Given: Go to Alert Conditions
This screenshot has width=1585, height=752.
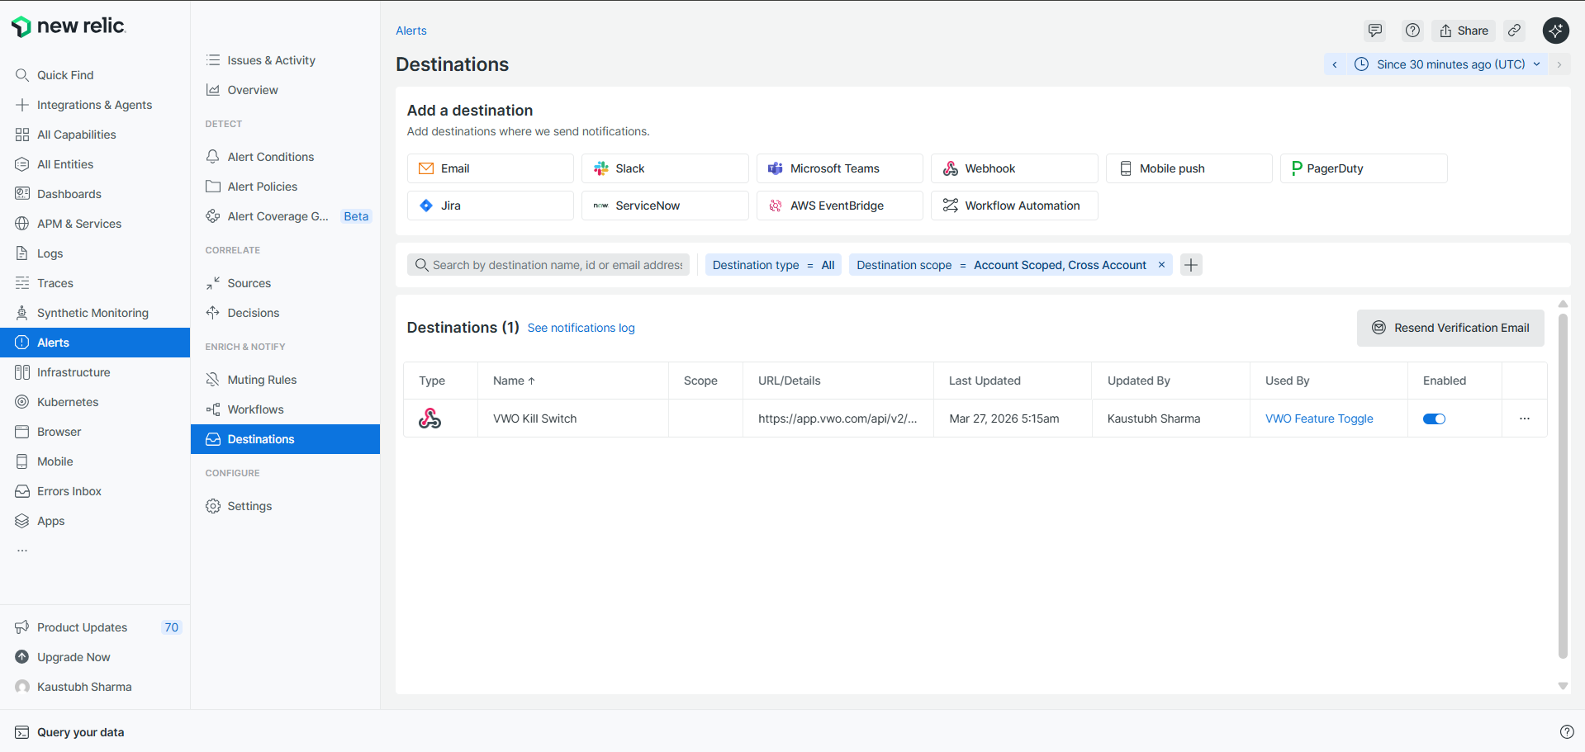Looking at the screenshot, I should click(x=285, y=157).
